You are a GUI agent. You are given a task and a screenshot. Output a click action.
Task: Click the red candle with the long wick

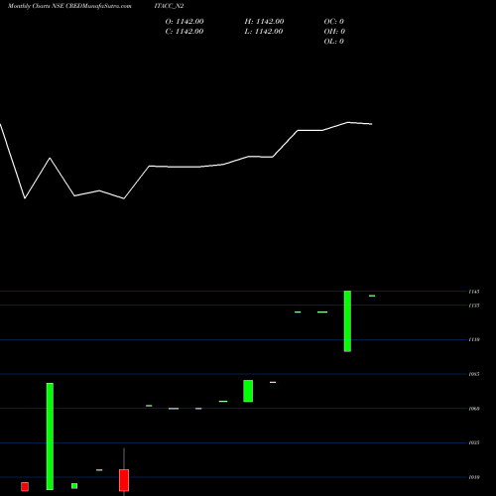124,480
